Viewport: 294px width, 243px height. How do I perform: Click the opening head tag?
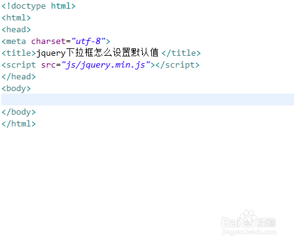(x=16, y=30)
